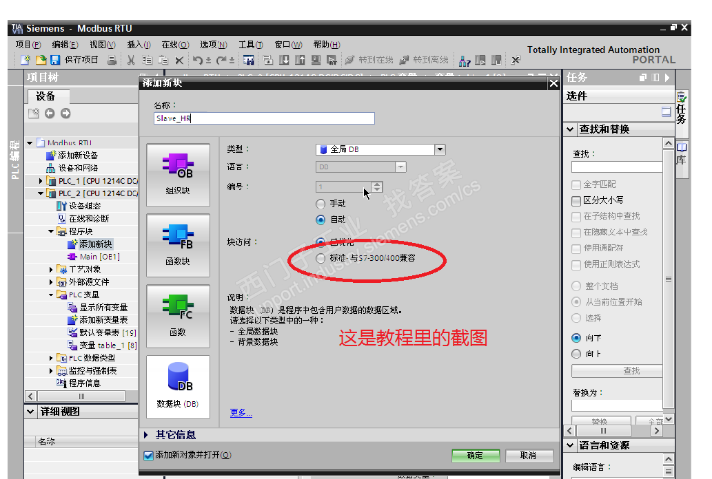The image size is (712, 479).
Task: Click the print icon in toolbar
Action: pyautogui.click(x=112, y=59)
